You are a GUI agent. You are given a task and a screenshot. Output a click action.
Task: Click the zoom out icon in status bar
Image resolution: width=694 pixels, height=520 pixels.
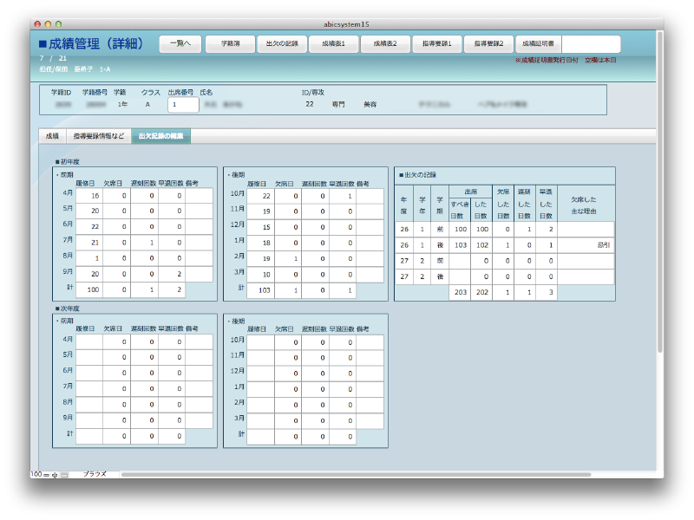click(x=47, y=475)
